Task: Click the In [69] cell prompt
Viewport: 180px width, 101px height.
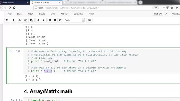Action: pyautogui.click(x=15, y=51)
